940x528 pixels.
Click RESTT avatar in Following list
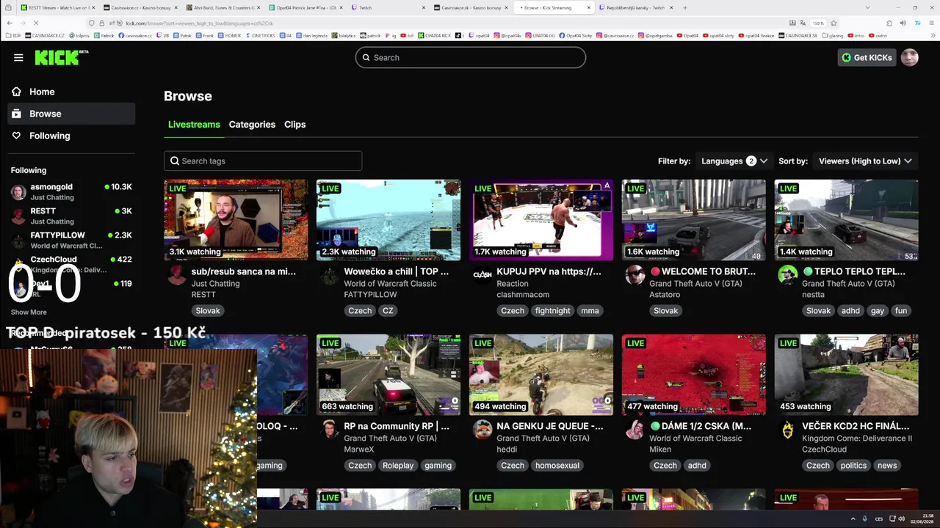pos(18,216)
